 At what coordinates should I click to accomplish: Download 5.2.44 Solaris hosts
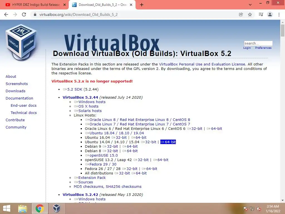click(88, 111)
